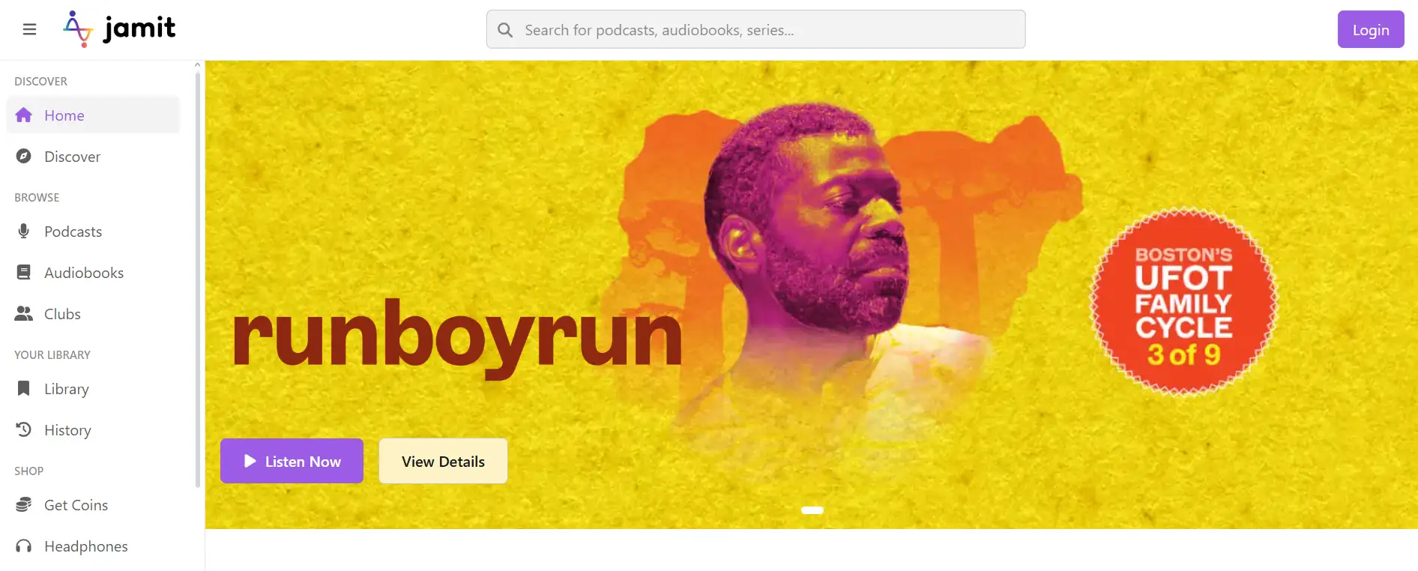Click the Get Coins stack icon
Screen dimensions: 1418x571
pyautogui.click(x=24, y=505)
